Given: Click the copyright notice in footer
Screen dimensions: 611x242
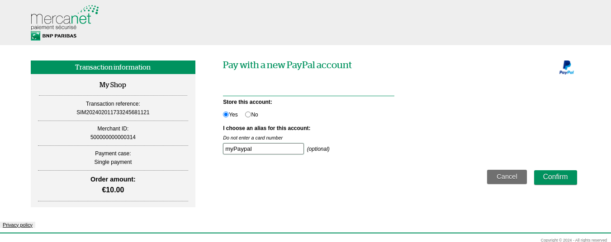Looking at the screenshot, I should pos(573,240).
